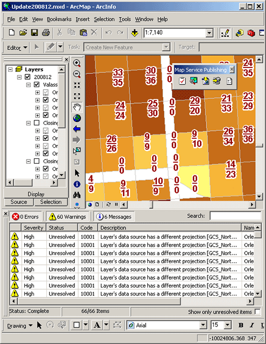Uncheck the Valass layer group checkbox
The height and width of the screenshot is (344, 266).
coord(37,85)
